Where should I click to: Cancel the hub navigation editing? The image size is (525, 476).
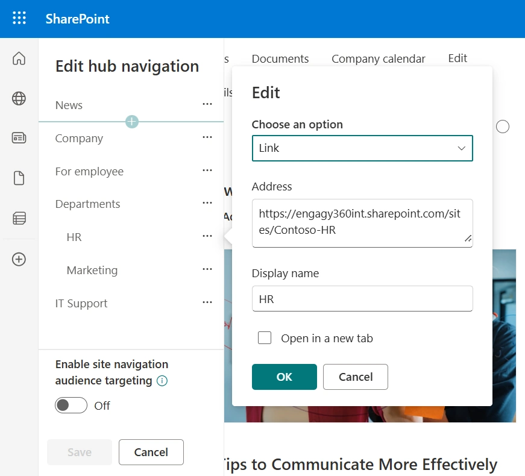[x=151, y=452]
